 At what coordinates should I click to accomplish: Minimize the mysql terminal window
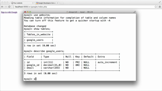[28, 12]
